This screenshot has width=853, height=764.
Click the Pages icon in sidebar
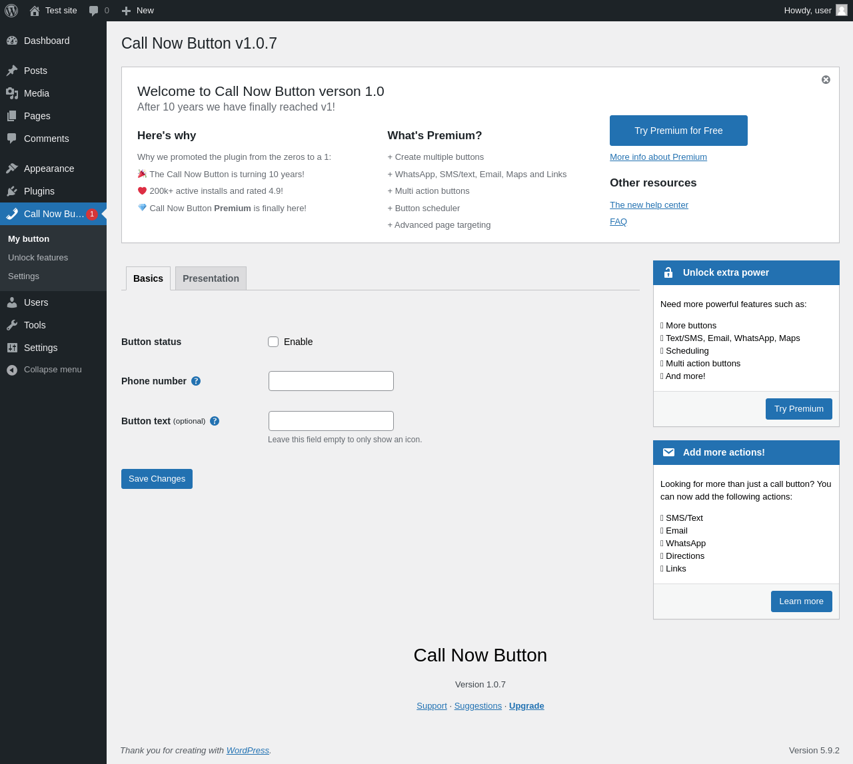pyautogui.click(x=12, y=116)
